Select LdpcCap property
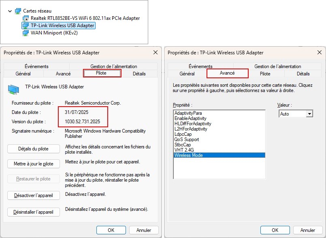 click(219, 134)
